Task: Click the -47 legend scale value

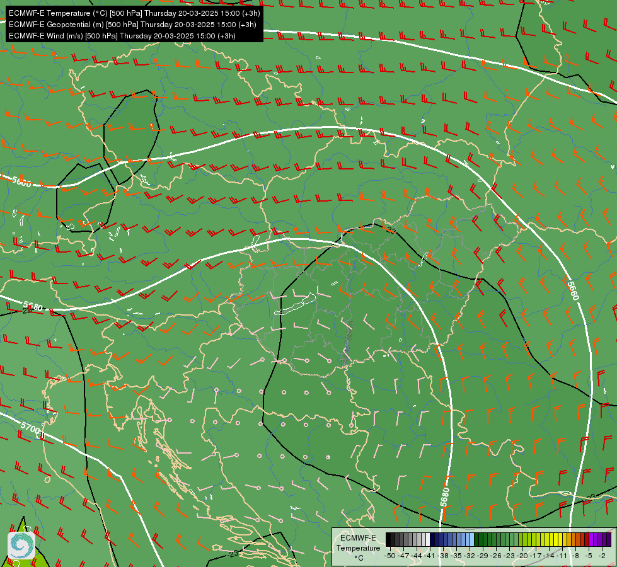Action: pyautogui.click(x=403, y=556)
